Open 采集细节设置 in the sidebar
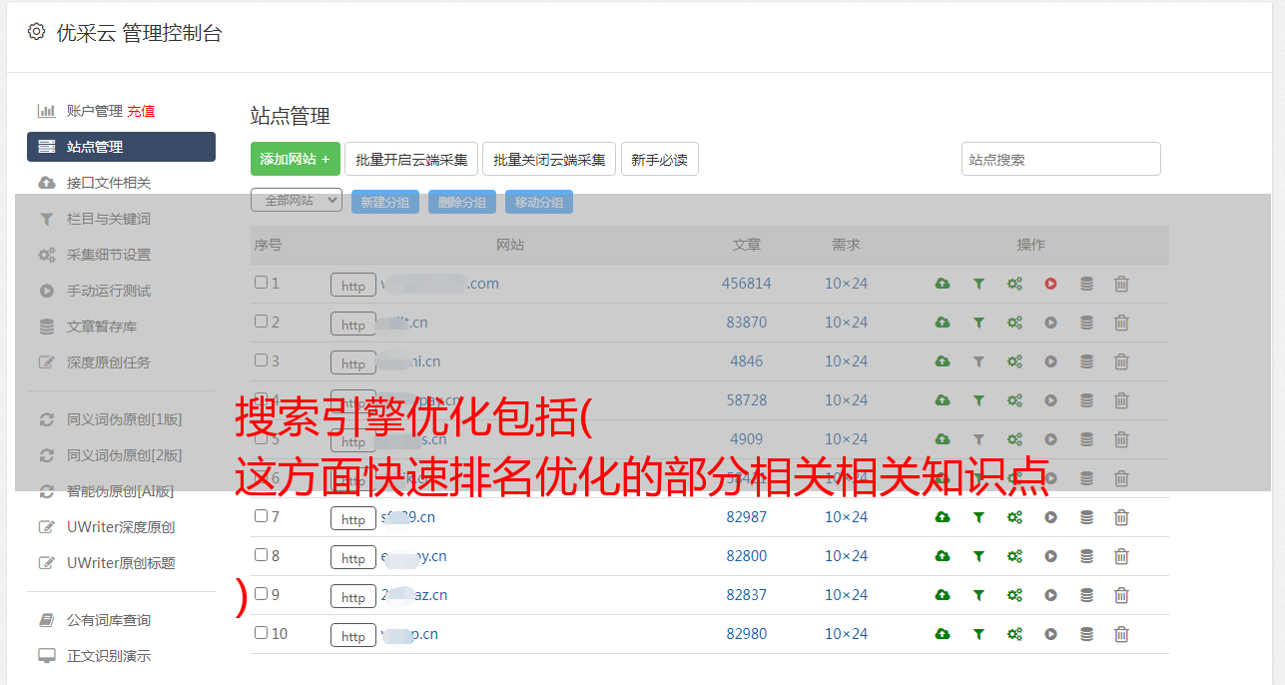 [109, 255]
